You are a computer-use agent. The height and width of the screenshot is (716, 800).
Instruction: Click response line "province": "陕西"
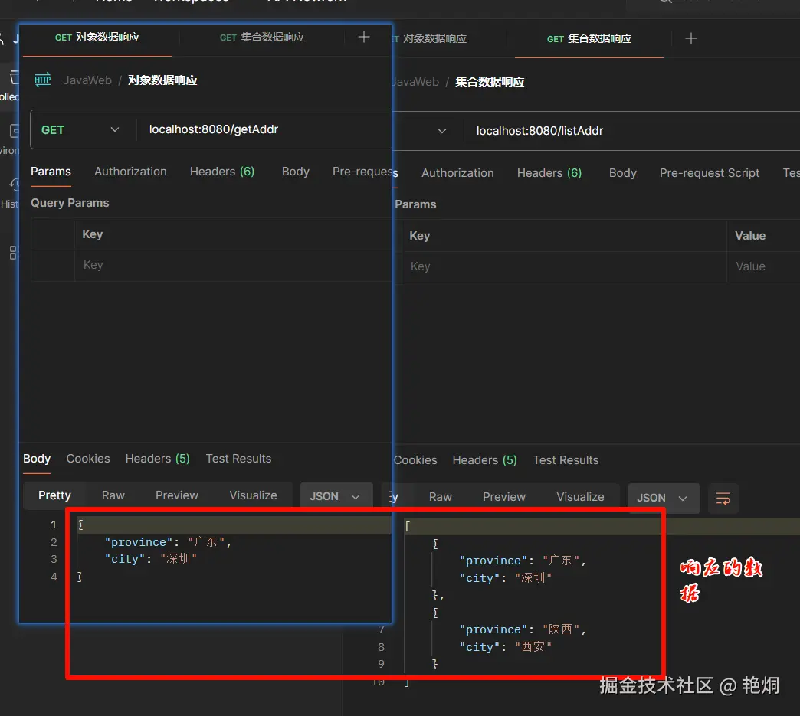(x=523, y=629)
